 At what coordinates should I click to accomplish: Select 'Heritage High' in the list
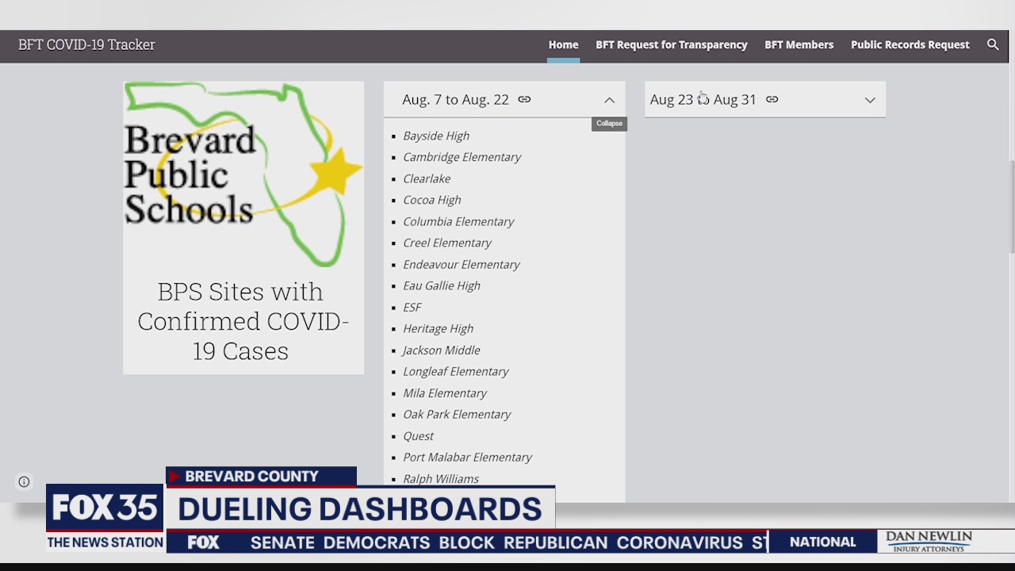click(438, 328)
